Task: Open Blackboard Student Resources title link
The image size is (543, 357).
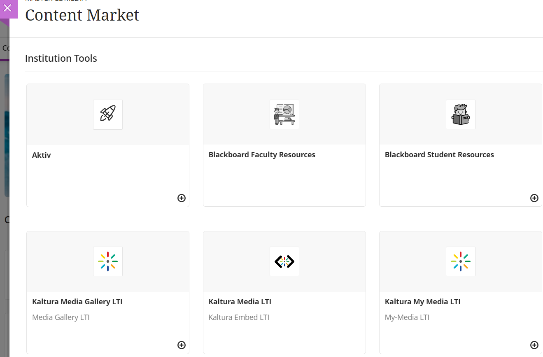Action: pyautogui.click(x=439, y=155)
